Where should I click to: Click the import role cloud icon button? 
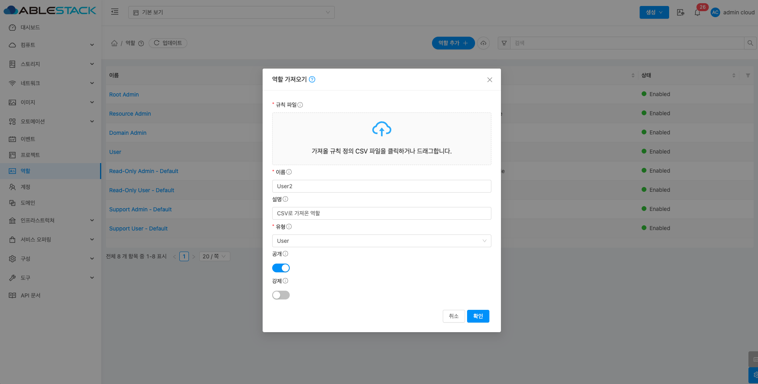tap(483, 43)
